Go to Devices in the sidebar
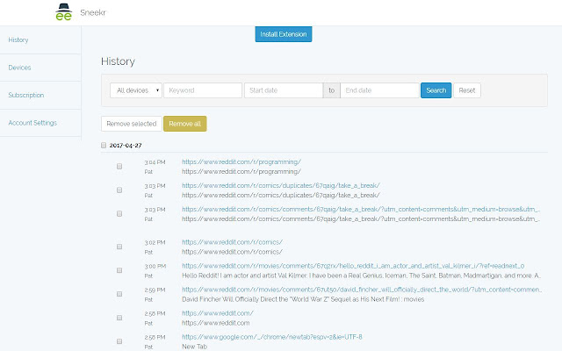The image size is (562, 351). pyautogui.click(x=19, y=68)
